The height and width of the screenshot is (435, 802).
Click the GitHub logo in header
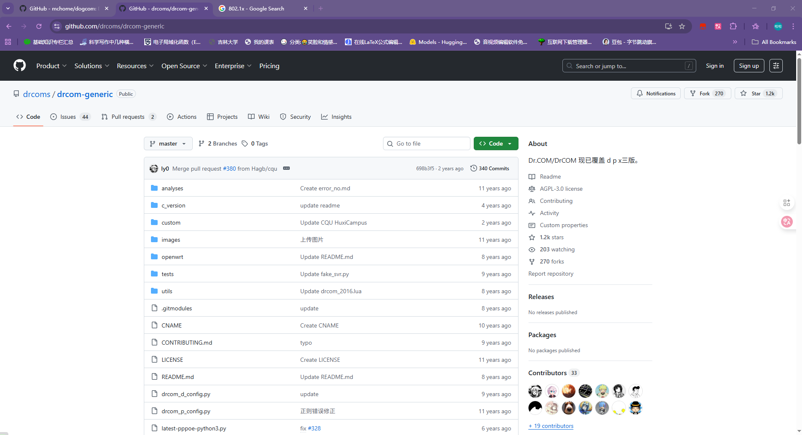[20, 66]
